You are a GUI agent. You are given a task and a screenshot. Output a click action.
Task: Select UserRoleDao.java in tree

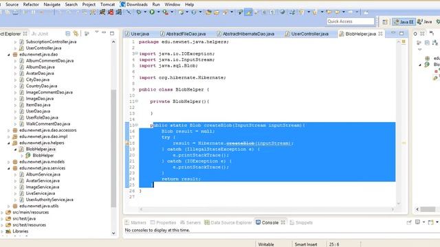[42, 117]
